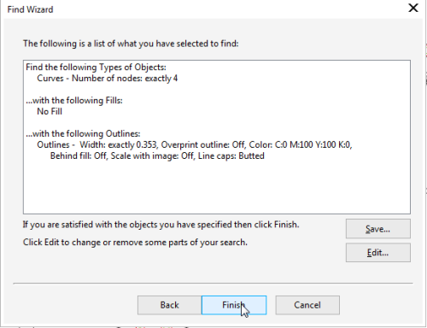The width and height of the screenshot is (427, 328).
Task: Click 'The following is a list' heading text
Action: 131,44
